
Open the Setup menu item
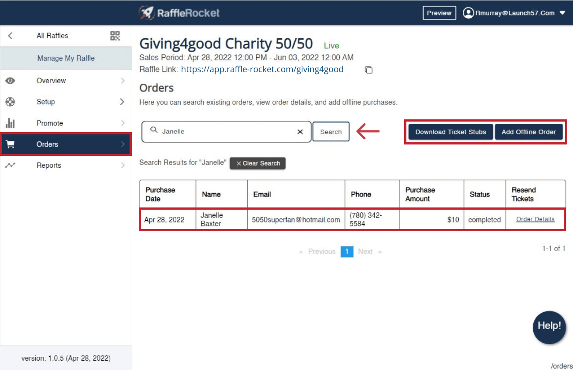66,102
